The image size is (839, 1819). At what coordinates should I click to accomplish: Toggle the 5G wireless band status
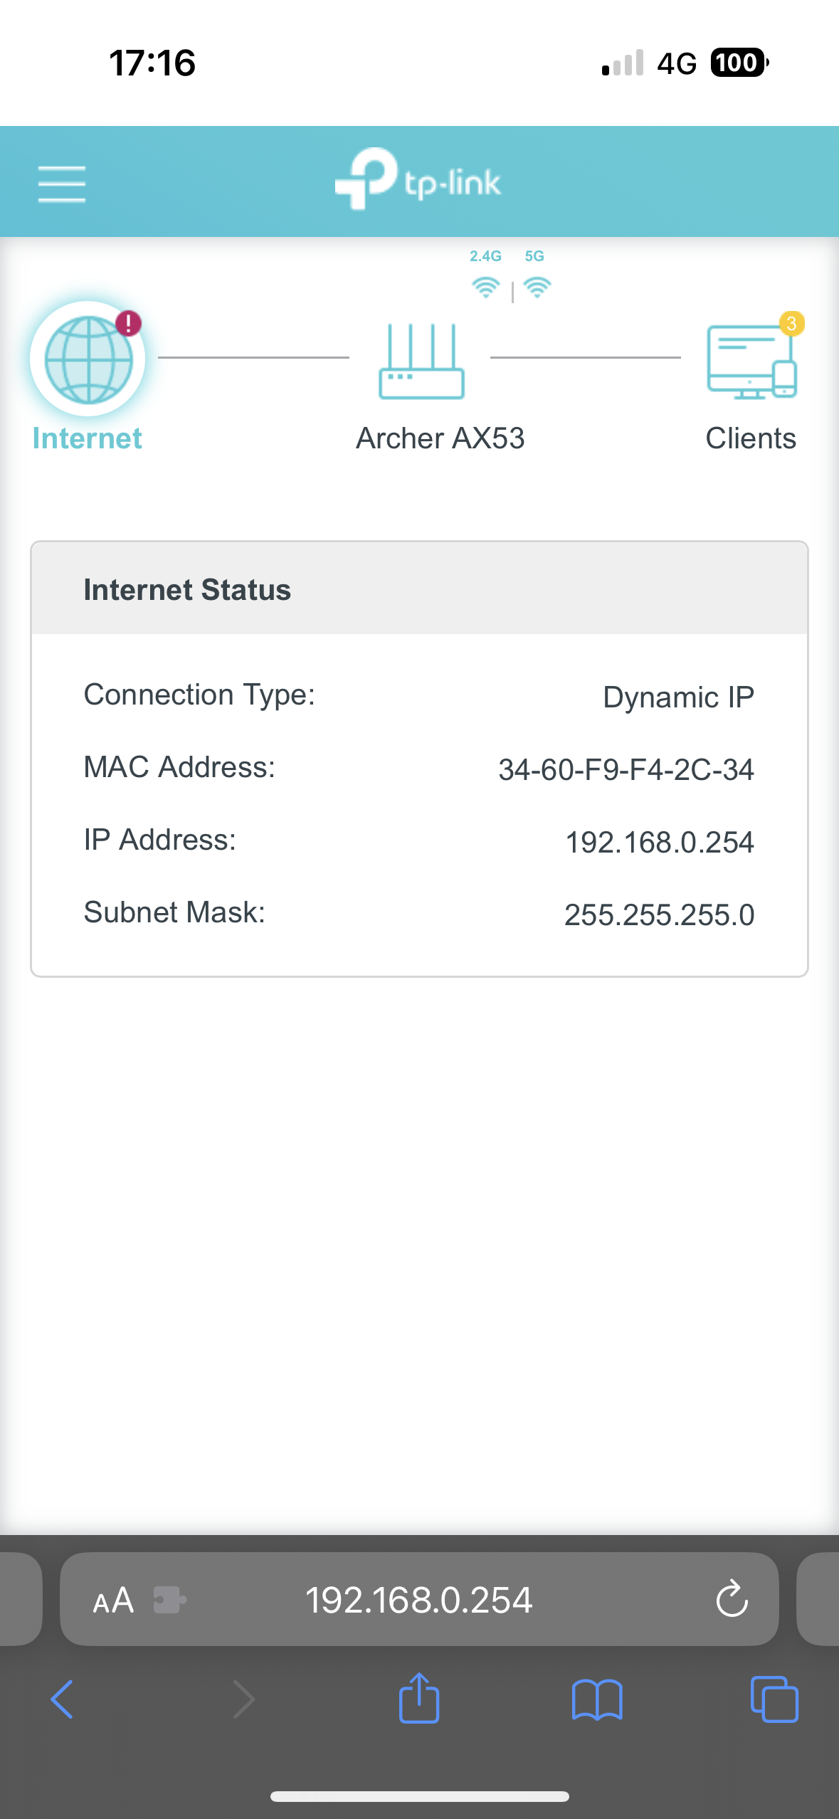click(x=537, y=287)
